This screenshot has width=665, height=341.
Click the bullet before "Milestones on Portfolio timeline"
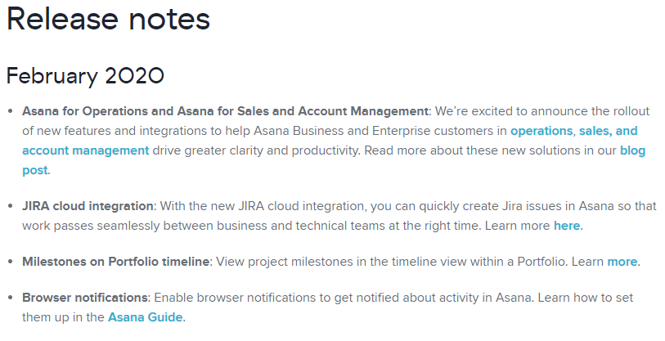pos(10,262)
